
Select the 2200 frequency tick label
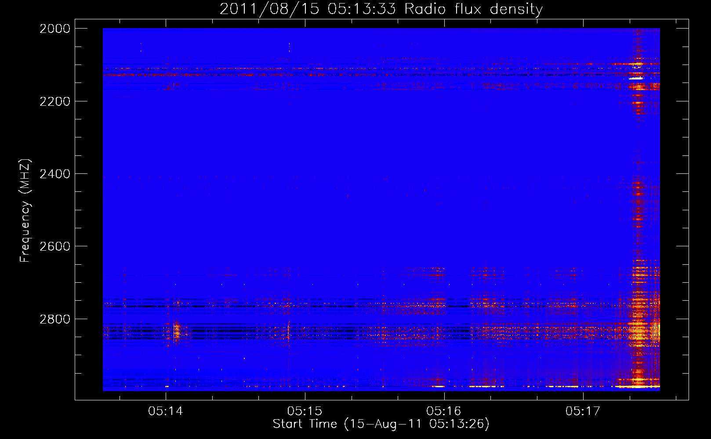click(x=55, y=101)
